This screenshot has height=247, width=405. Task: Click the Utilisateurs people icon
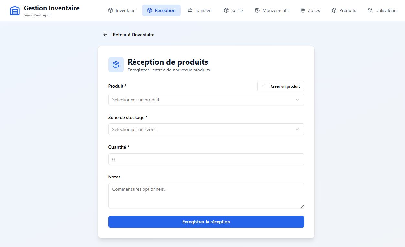pyautogui.click(x=370, y=10)
